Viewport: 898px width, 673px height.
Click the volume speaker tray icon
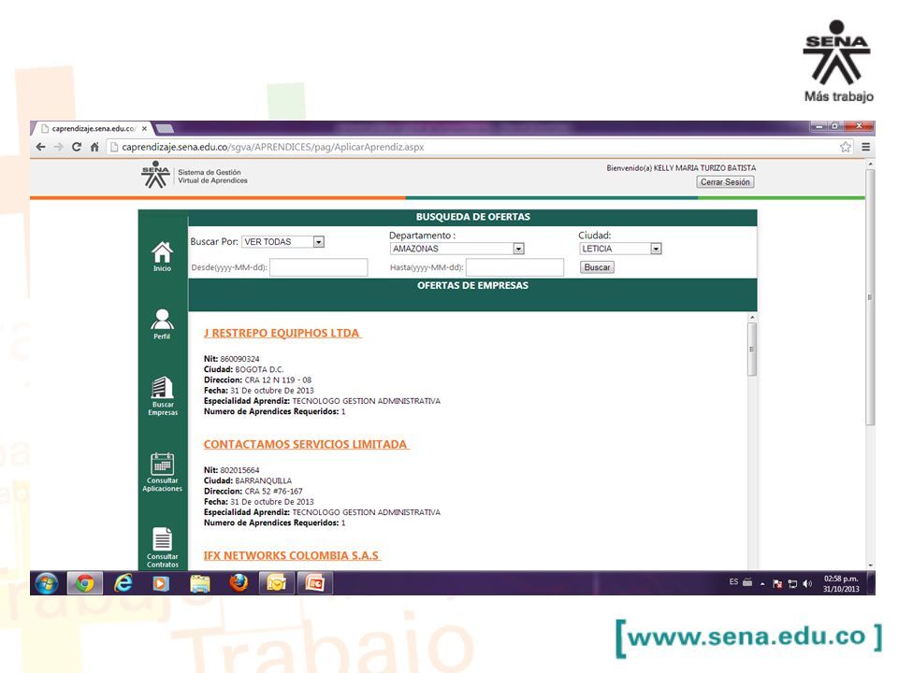pos(807,583)
